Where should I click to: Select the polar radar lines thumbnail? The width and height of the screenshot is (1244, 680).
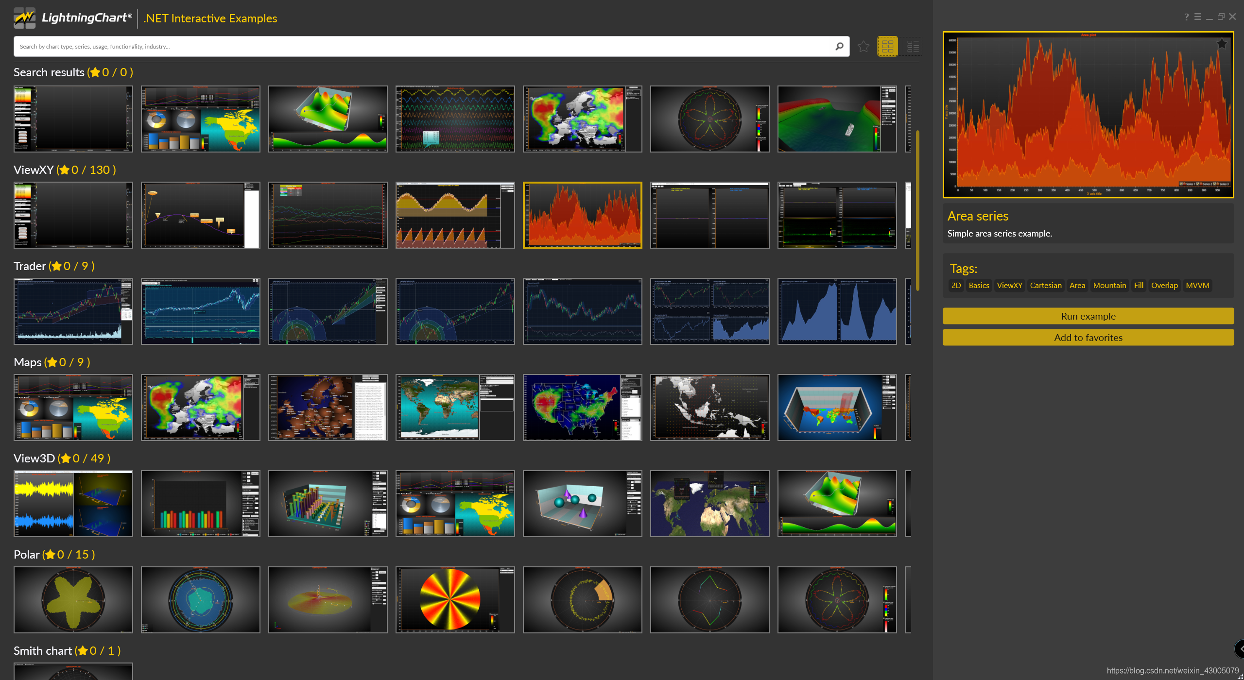[x=710, y=600]
